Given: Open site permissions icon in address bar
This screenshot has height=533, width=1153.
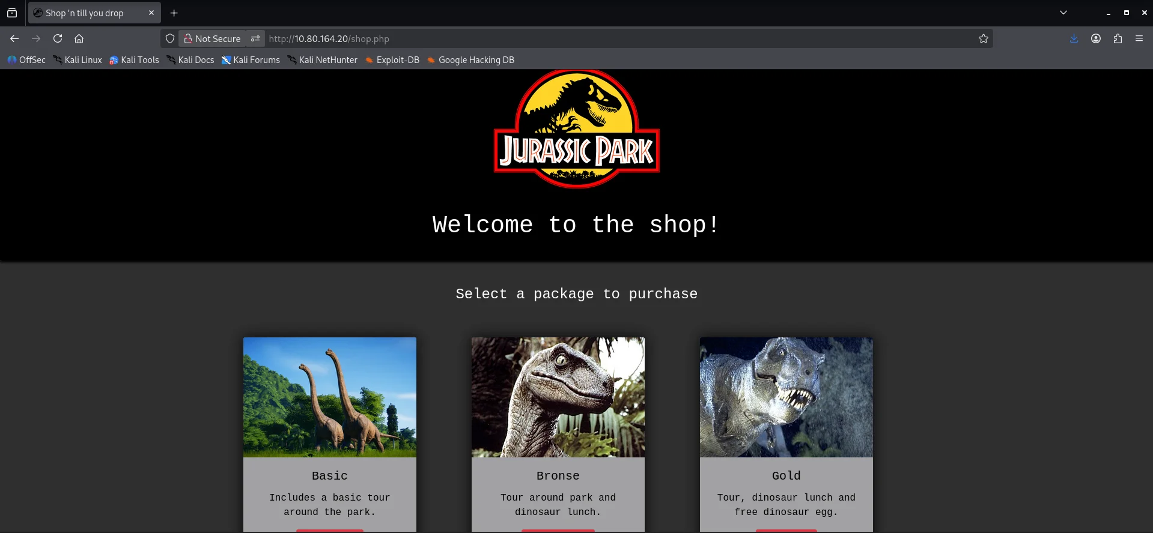Looking at the screenshot, I should [x=255, y=38].
